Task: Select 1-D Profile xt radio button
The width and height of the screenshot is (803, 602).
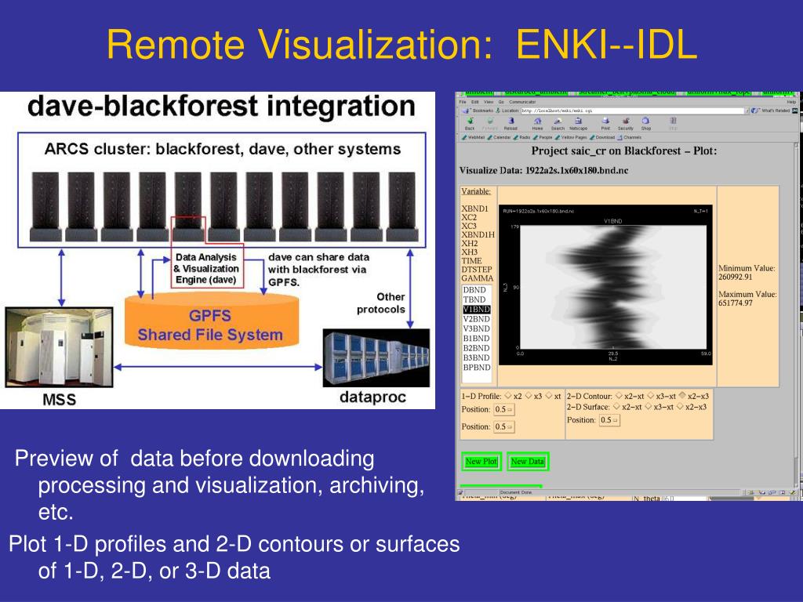Action: click(548, 396)
